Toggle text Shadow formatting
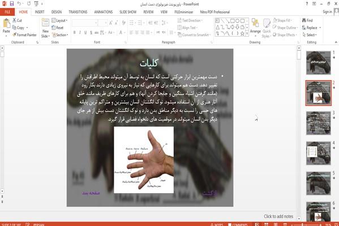This screenshot has width=339, height=226. click(x=91, y=32)
